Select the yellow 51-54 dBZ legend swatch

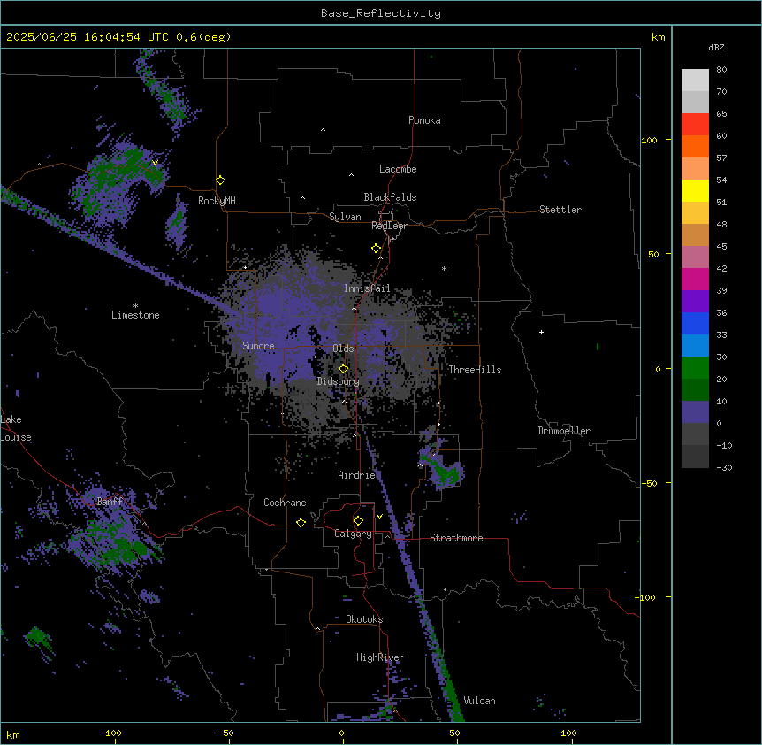coord(695,190)
